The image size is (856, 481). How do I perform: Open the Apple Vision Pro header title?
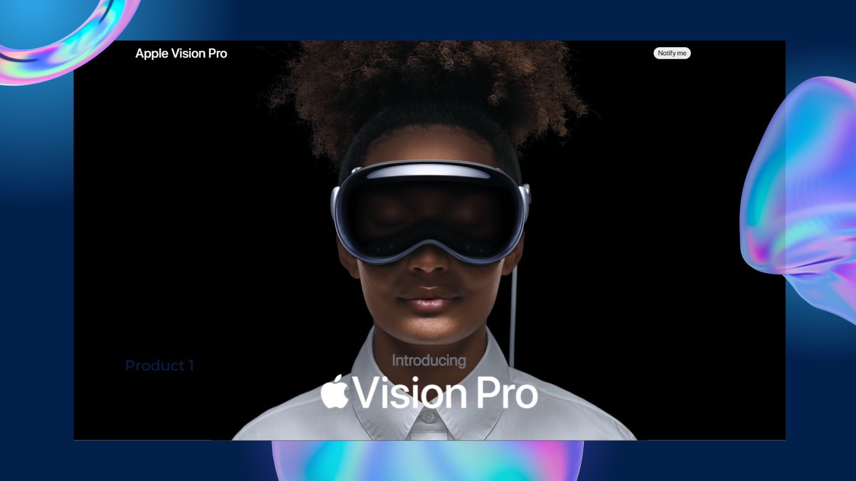pos(181,53)
